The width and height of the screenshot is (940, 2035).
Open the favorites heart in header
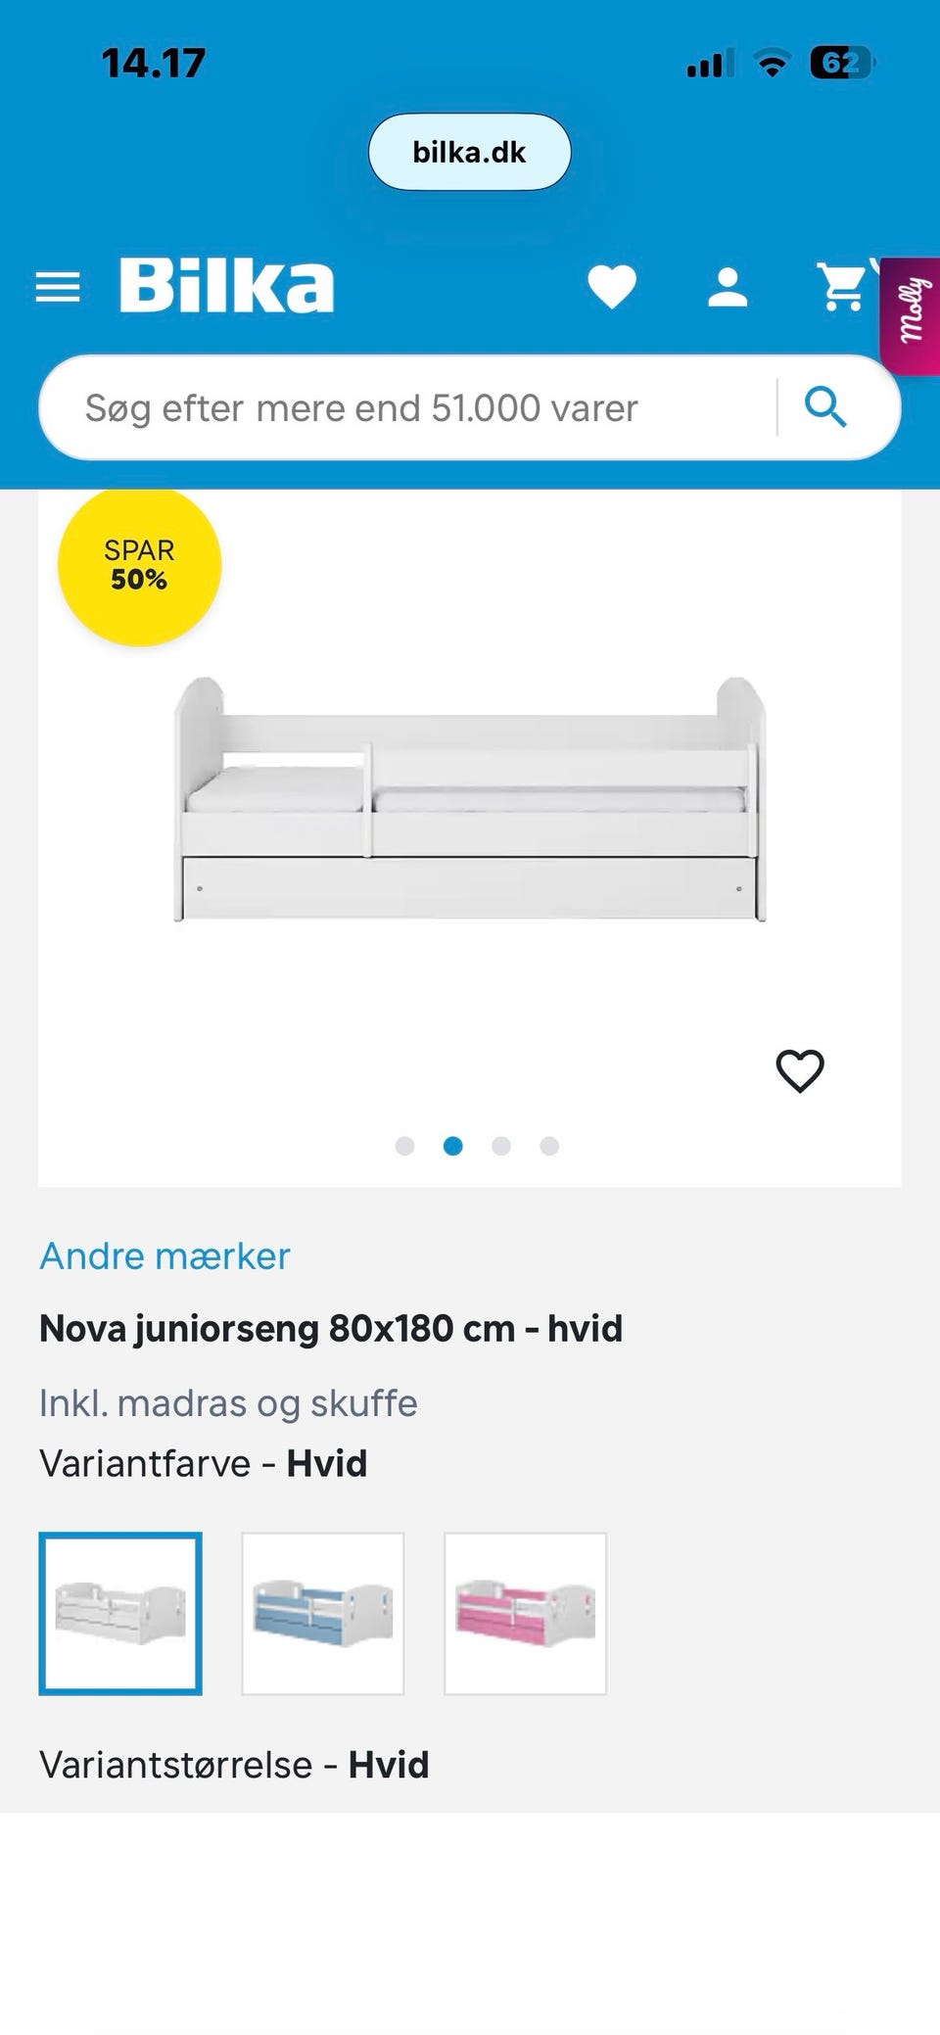[612, 287]
